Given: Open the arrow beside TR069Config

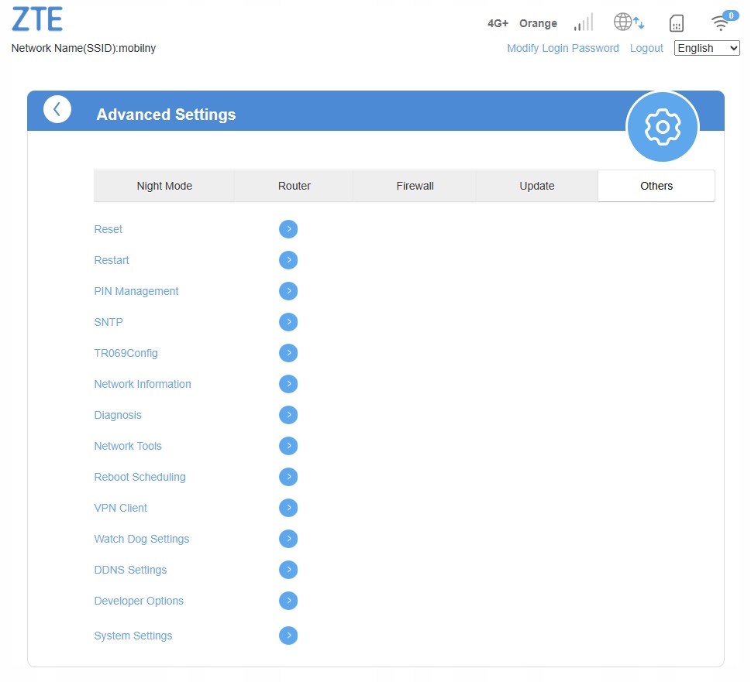Looking at the screenshot, I should pyautogui.click(x=288, y=353).
